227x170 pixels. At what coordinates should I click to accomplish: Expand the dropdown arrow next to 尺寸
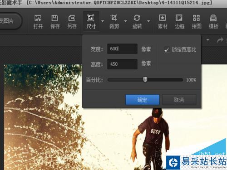(103, 21)
